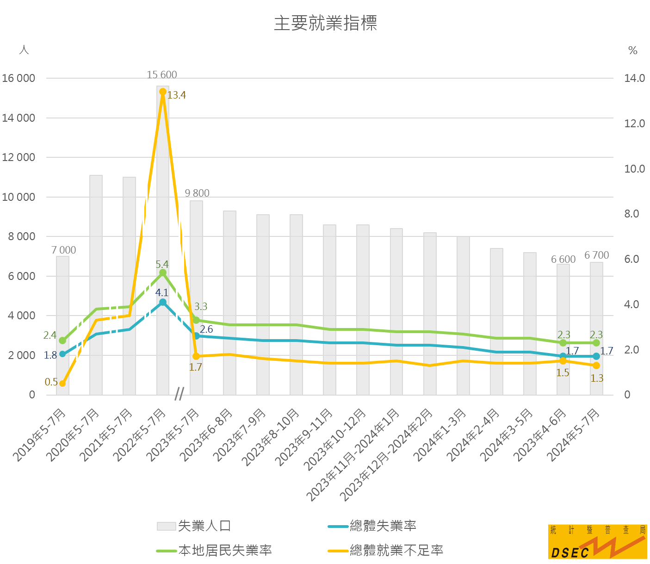Click the teal 總體失業率 legend line marker

338,527
